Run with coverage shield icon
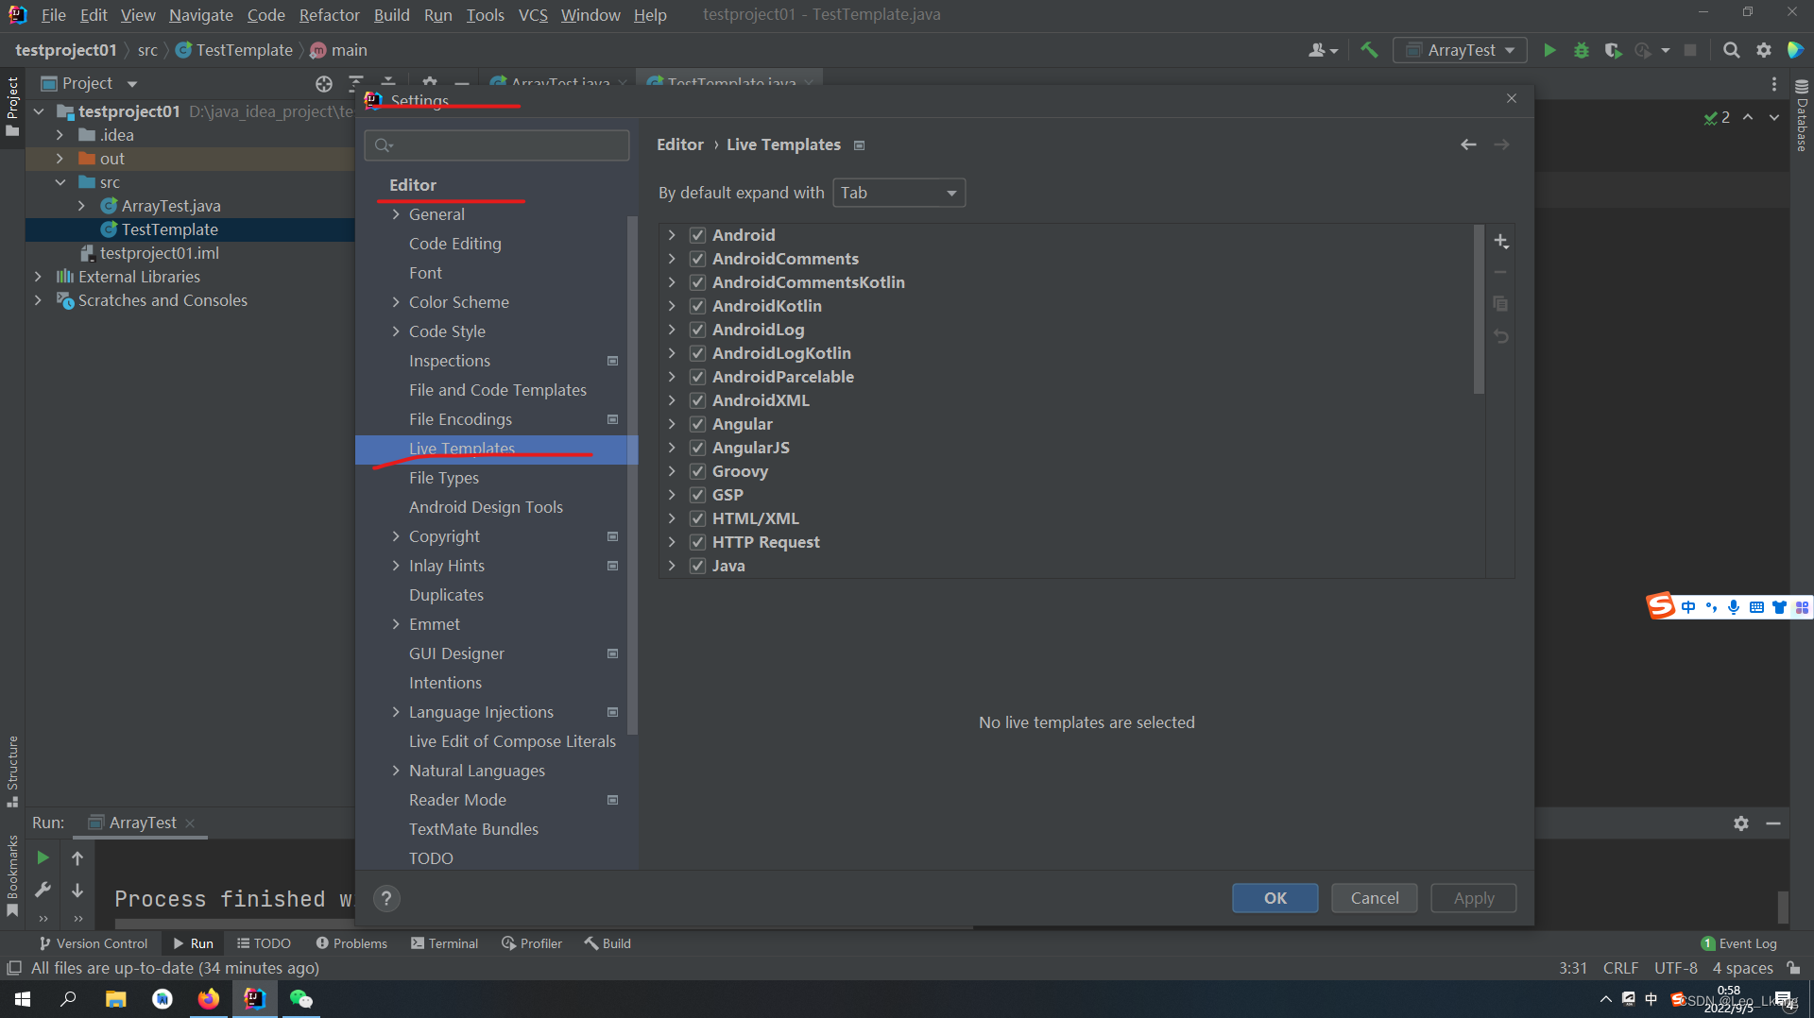1814x1018 pixels. [1613, 50]
